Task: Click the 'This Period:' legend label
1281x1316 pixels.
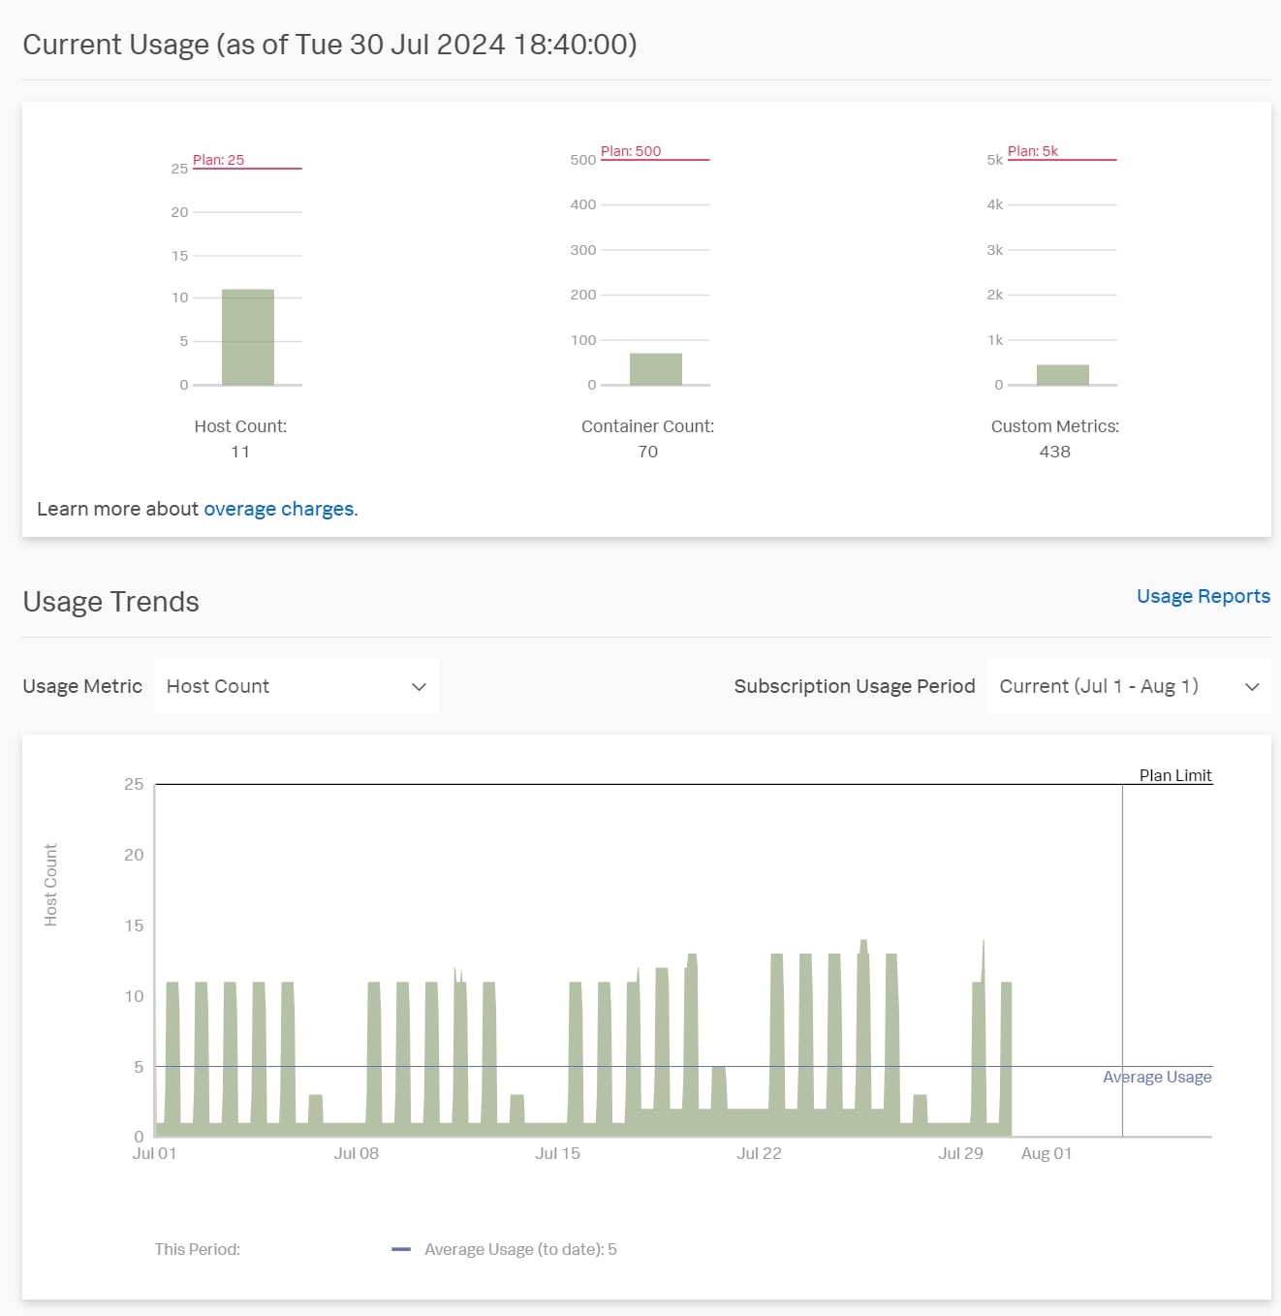Action: coord(198,1249)
